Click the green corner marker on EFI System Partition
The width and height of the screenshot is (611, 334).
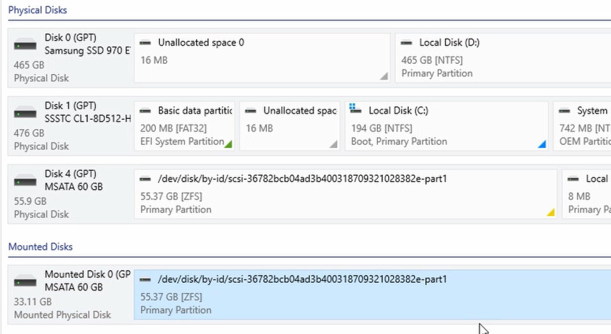(x=229, y=145)
